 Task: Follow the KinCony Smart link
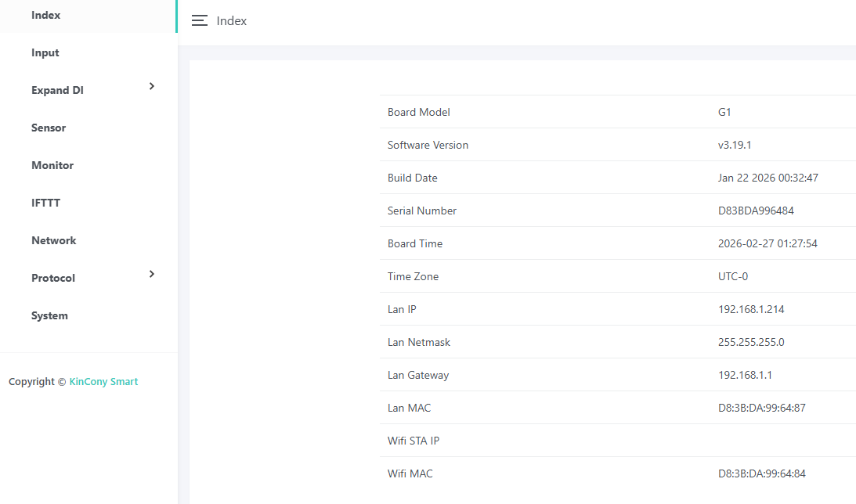(x=103, y=382)
